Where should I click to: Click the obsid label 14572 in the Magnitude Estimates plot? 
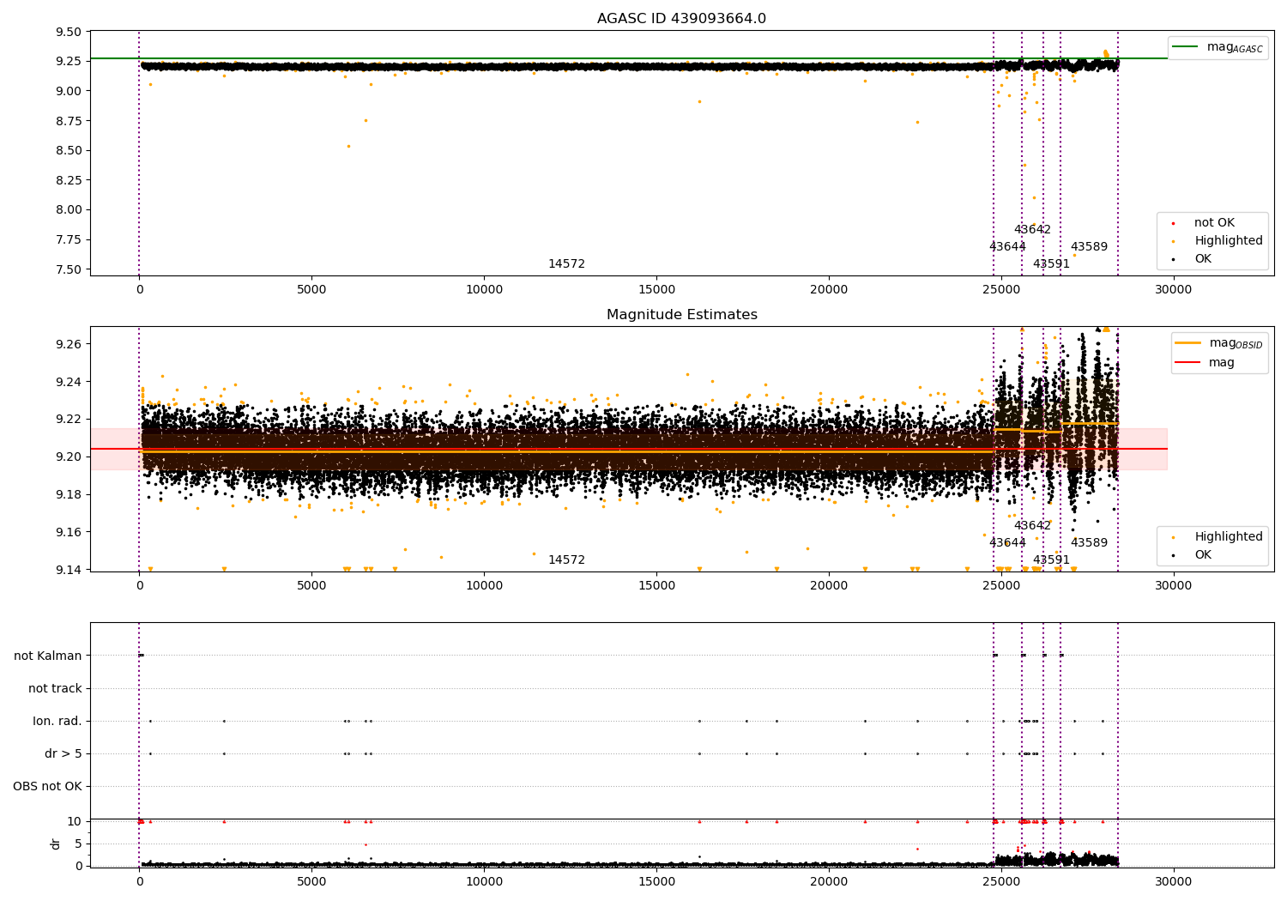coord(566,560)
